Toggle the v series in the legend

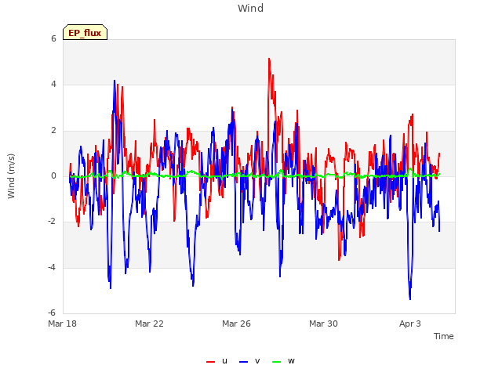click(x=249, y=361)
